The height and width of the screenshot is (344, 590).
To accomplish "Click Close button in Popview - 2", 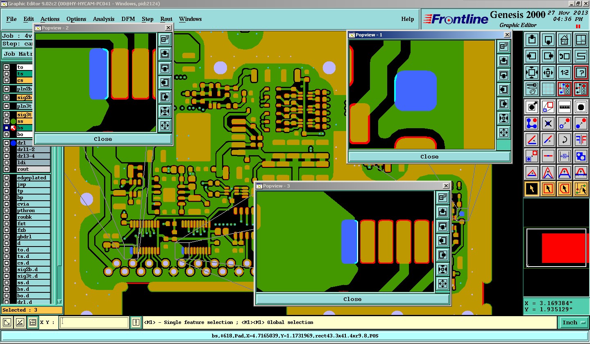I will [x=103, y=139].
